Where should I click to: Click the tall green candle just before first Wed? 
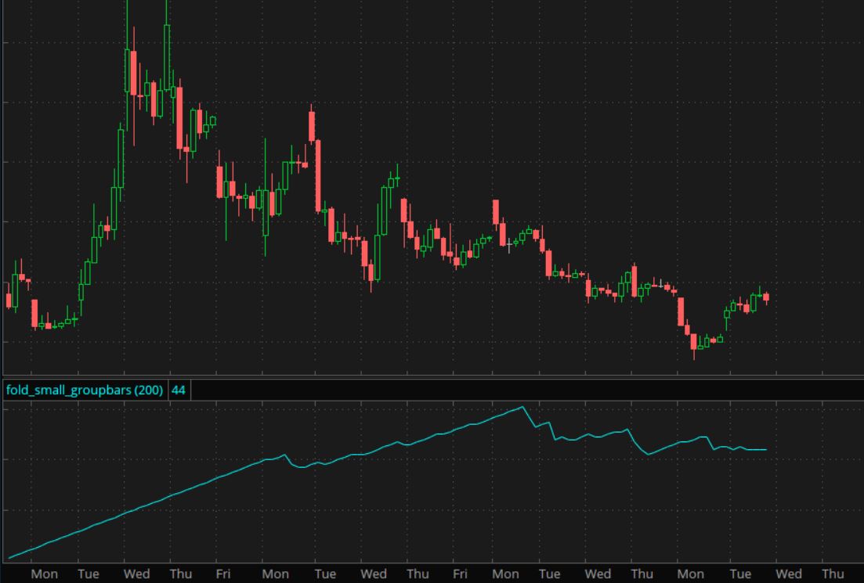coord(121,157)
